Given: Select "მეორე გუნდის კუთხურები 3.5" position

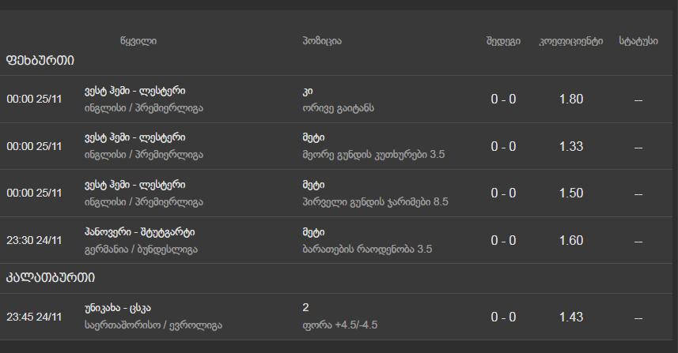Looking at the screenshot, I should 373,155.
